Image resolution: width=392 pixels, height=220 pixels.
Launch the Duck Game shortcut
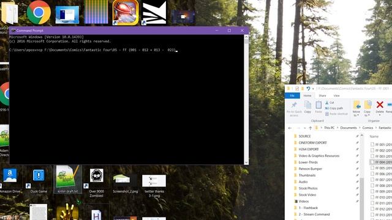[39, 181]
